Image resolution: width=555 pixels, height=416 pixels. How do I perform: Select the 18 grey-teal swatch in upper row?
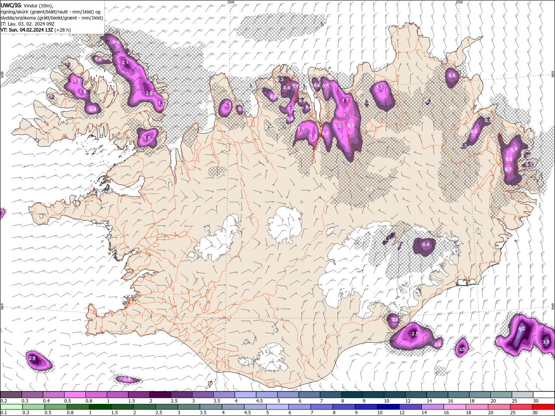pos(479,395)
